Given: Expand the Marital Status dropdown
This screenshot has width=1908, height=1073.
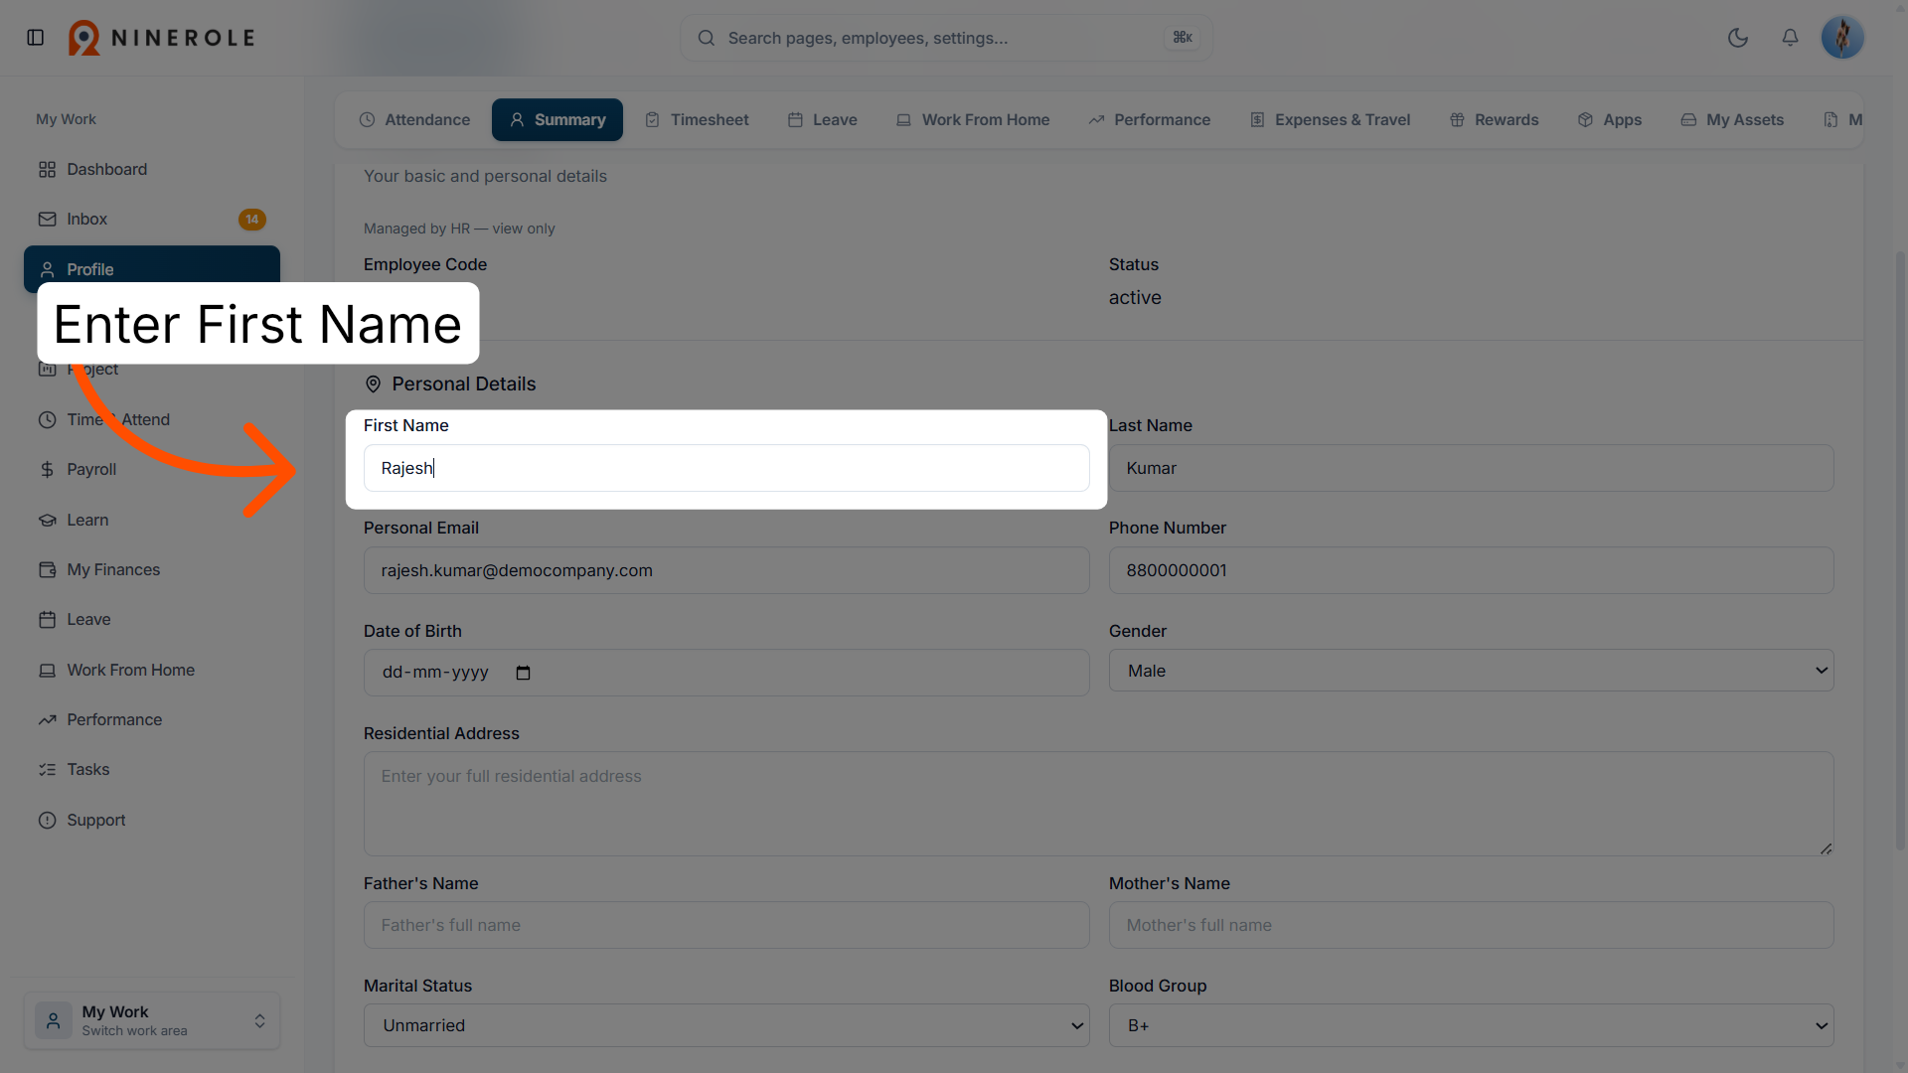Looking at the screenshot, I should coord(726,1026).
